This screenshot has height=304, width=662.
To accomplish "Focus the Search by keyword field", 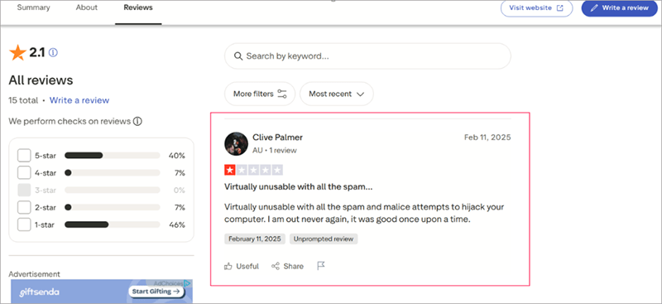I will pyautogui.click(x=367, y=55).
